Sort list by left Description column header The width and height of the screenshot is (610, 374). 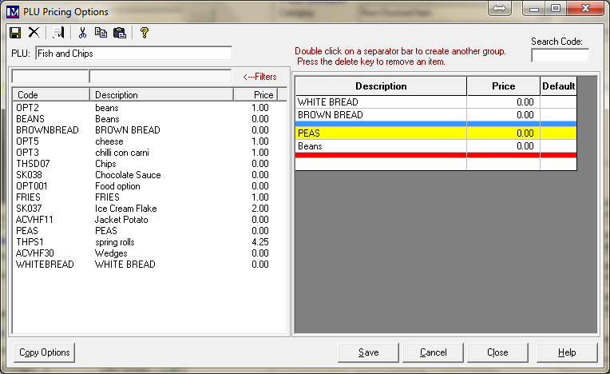click(162, 95)
